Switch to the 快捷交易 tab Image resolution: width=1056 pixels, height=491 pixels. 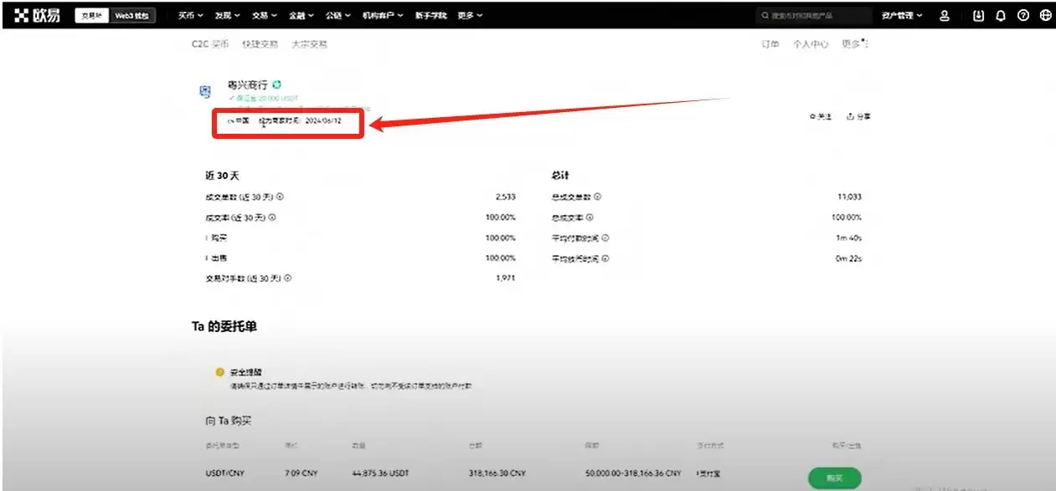pyautogui.click(x=262, y=43)
